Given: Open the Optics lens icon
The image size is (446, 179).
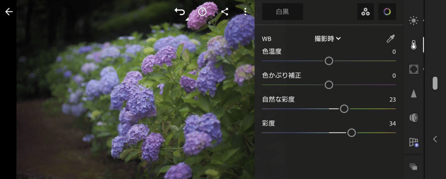Looking at the screenshot, I should pyautogui.click(x=413, y=118).
